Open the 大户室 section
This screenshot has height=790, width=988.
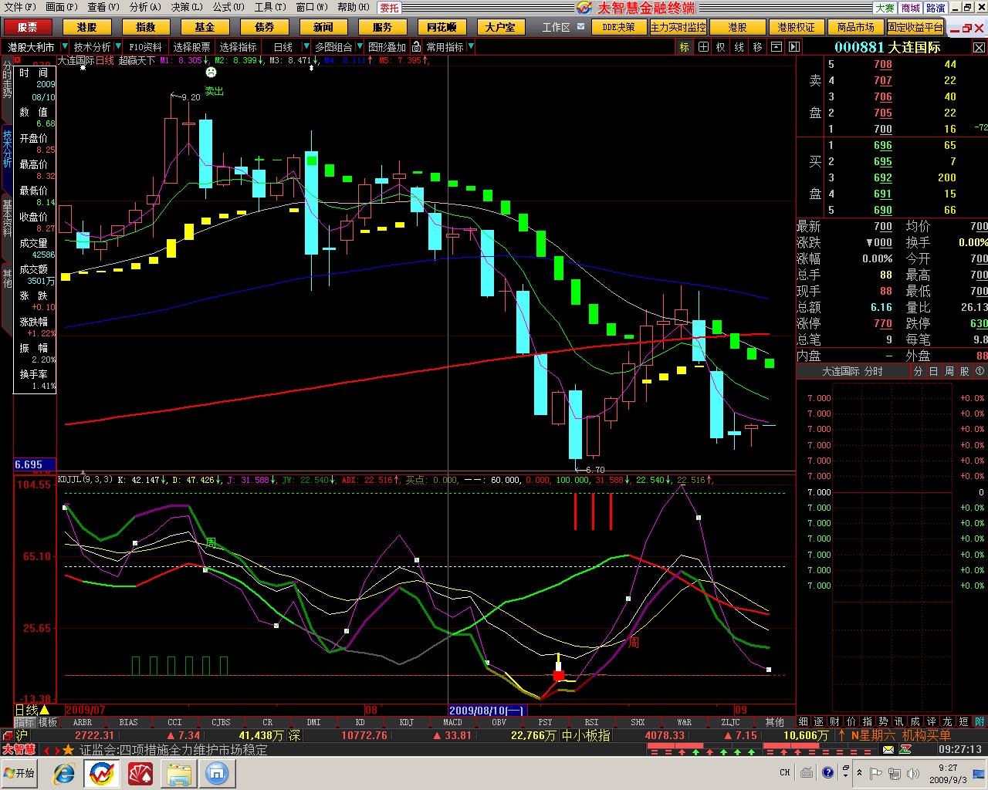tap(500, 27)
